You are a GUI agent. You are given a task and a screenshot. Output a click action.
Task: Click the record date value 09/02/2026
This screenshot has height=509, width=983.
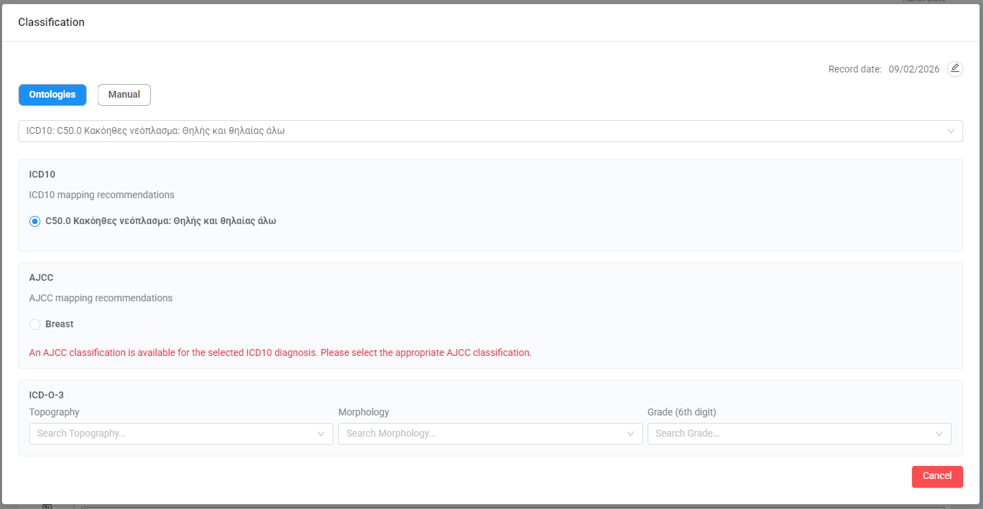tap(914, 69)
